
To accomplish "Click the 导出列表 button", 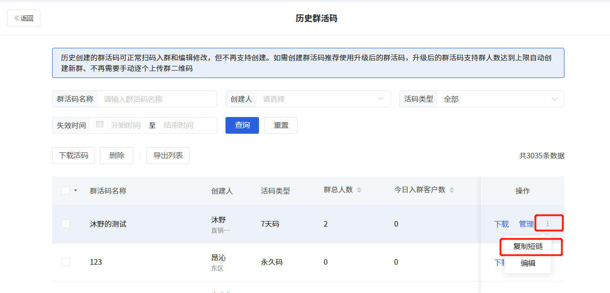I will click(168, 156).
